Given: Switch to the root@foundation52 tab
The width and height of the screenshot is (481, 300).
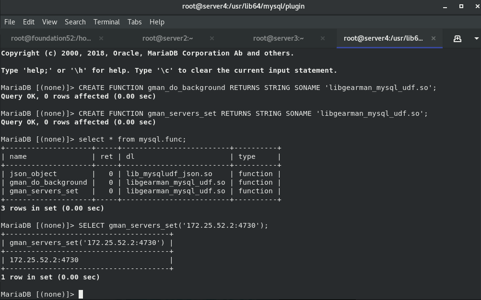Looking at the screenshot, I should click(51, 38).
